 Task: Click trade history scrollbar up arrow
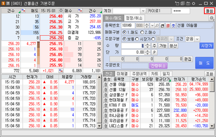pos(99,77)
